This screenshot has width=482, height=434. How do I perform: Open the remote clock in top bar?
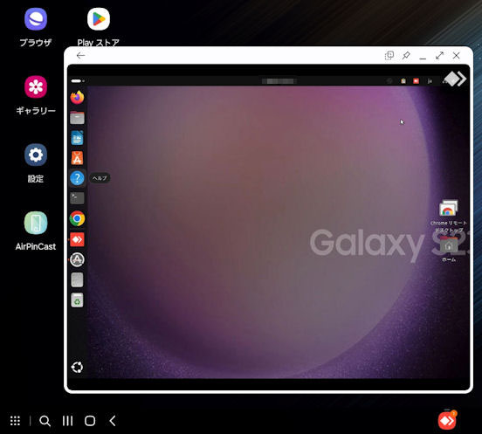point(279,81)
